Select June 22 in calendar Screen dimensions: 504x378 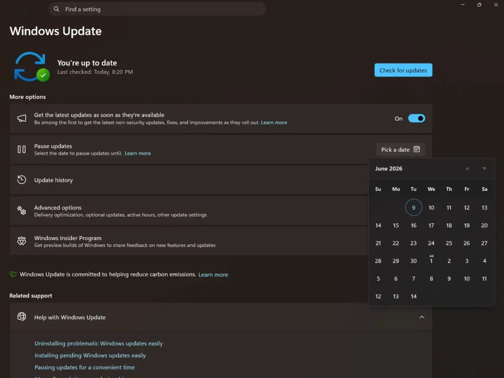pos(396,243)
